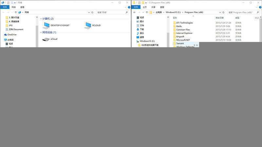Select the Tencent folder
The width and height of the screenshot is (262, 147).
[178, 43]
